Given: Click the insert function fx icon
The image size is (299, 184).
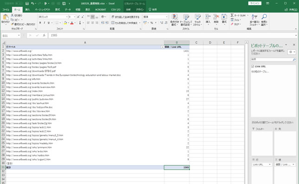Looking at the screenshot, I should click(44, 35).
